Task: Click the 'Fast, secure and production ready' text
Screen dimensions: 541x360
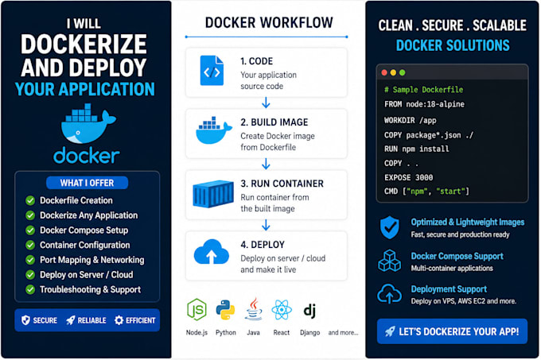Action: coord(461,234)
